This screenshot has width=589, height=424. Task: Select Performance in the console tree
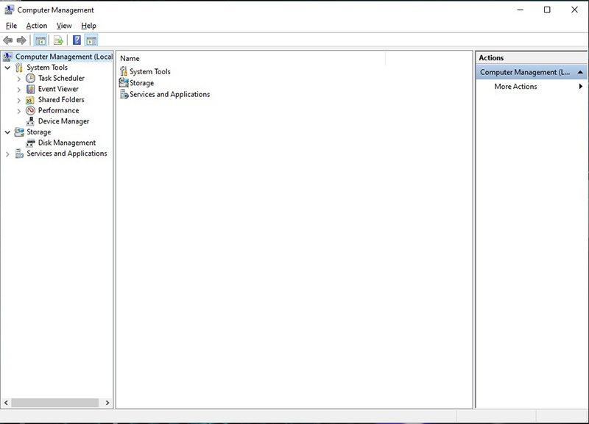point(58,110)
